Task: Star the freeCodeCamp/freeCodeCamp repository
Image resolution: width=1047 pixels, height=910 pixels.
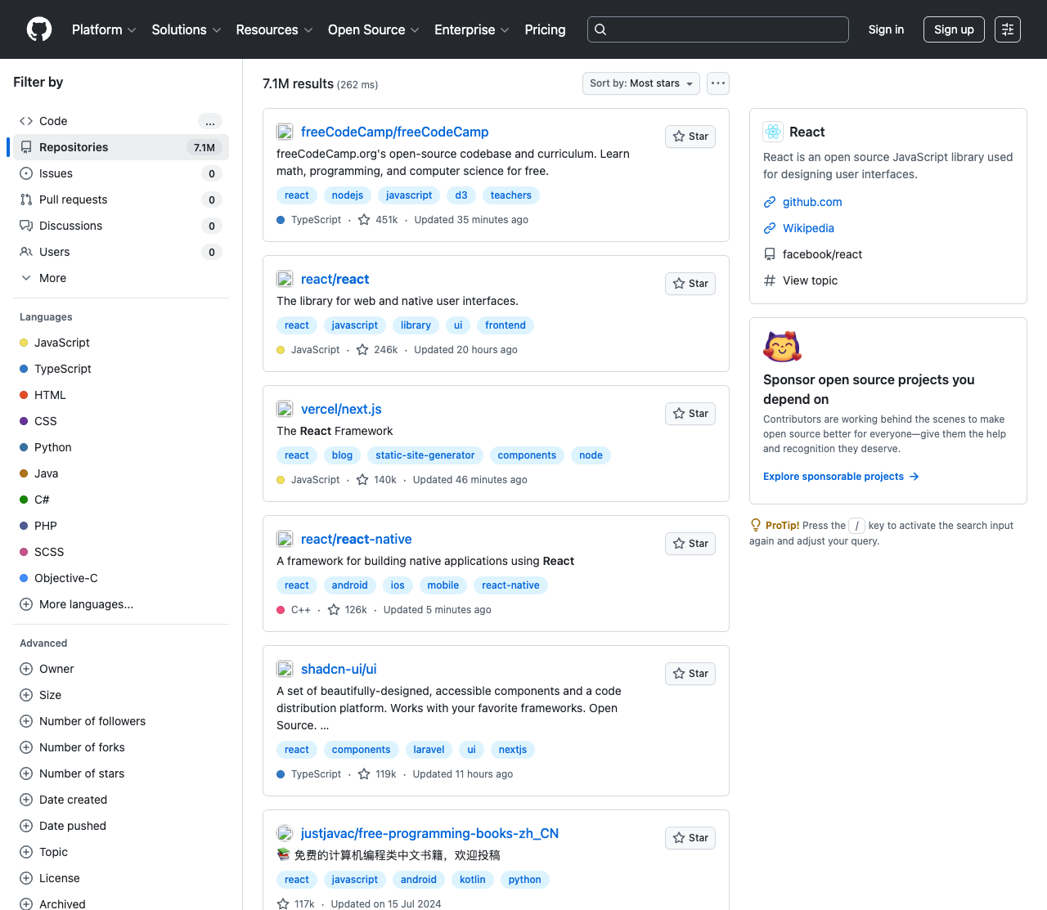Action: tap(690, 137)
